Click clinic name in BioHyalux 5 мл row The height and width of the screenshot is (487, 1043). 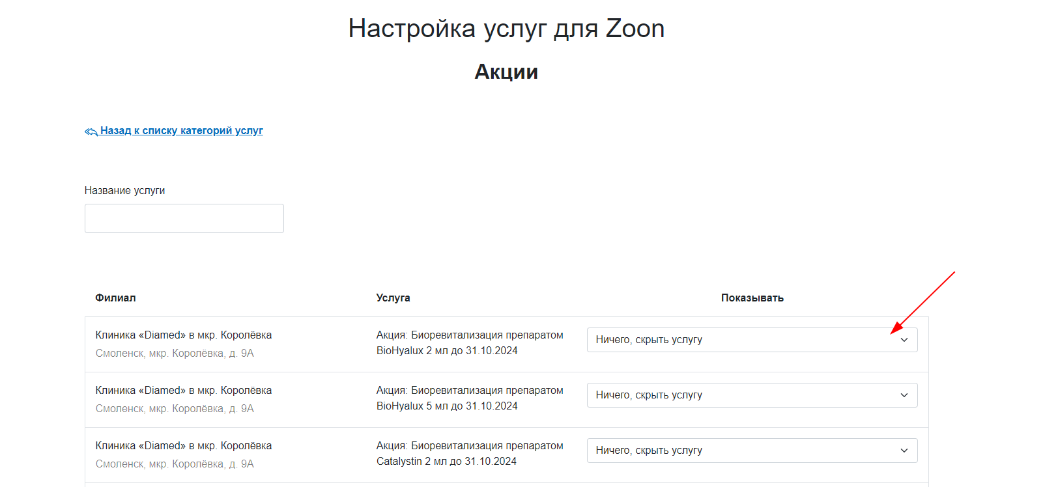point(184,391)
